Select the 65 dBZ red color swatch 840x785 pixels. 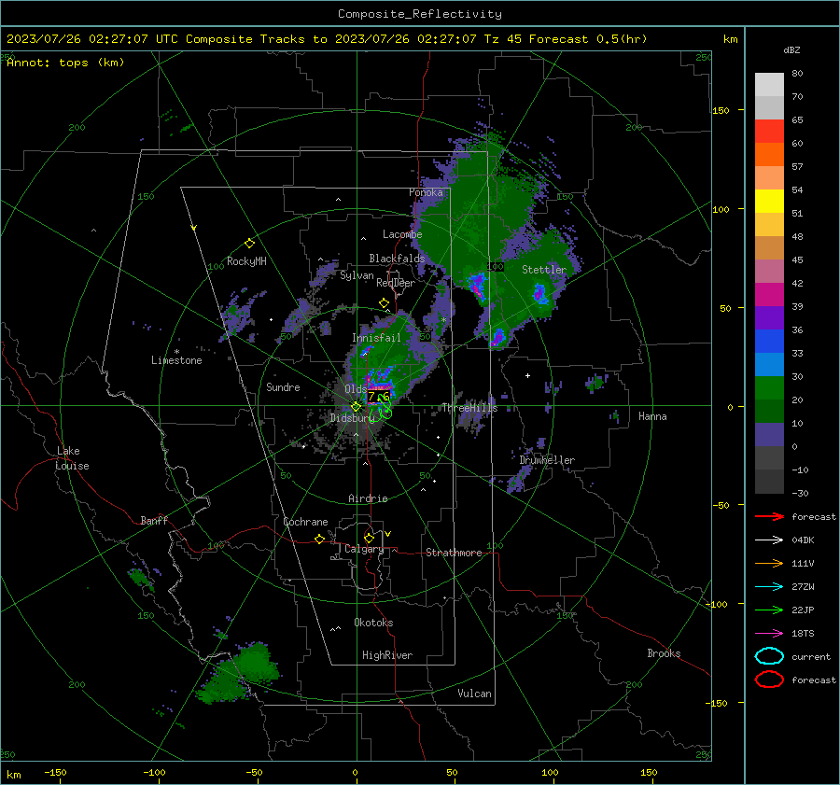pos(769,132)
